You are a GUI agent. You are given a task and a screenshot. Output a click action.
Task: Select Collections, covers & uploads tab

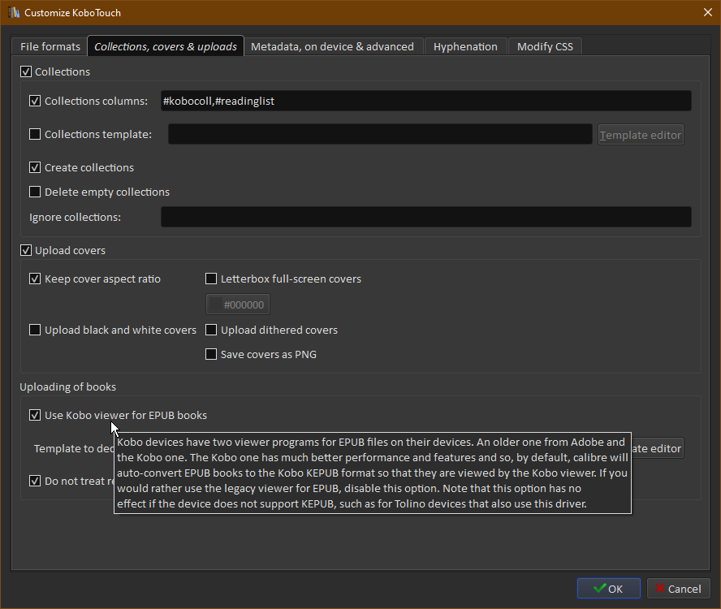[x=166, y=46]
